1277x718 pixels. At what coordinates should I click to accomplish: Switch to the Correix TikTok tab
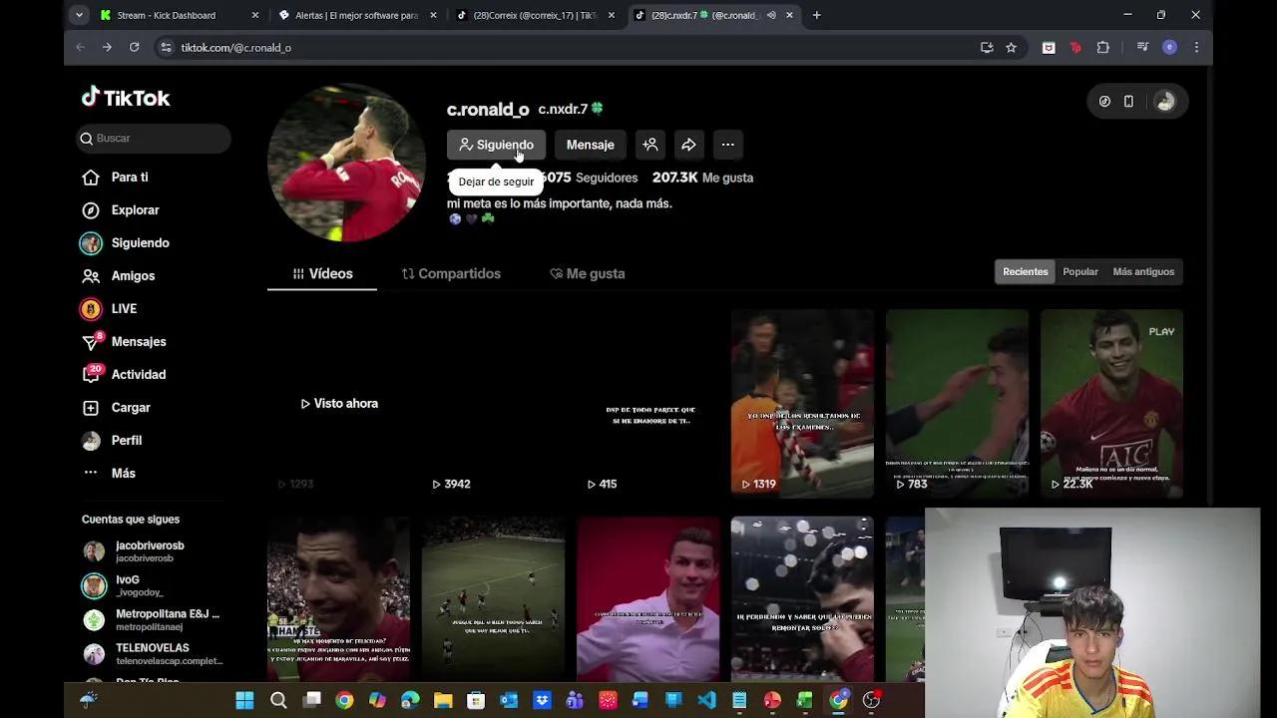click(535, 16)
